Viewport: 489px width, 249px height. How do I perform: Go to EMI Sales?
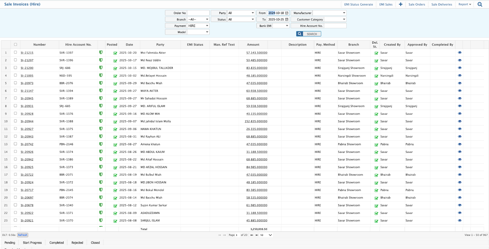(x=386, y=4)
